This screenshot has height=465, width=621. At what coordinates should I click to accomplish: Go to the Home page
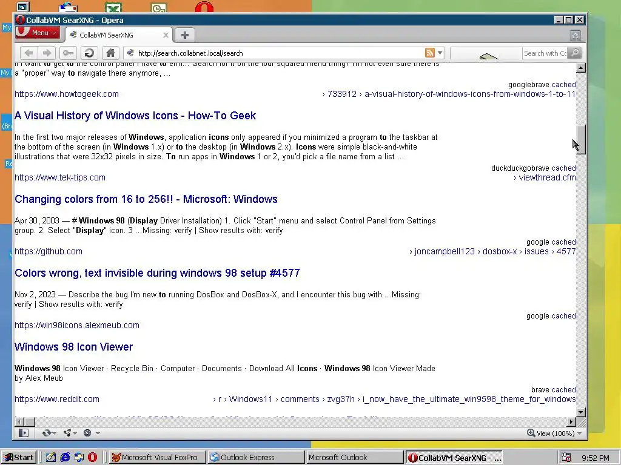point(110,53)
